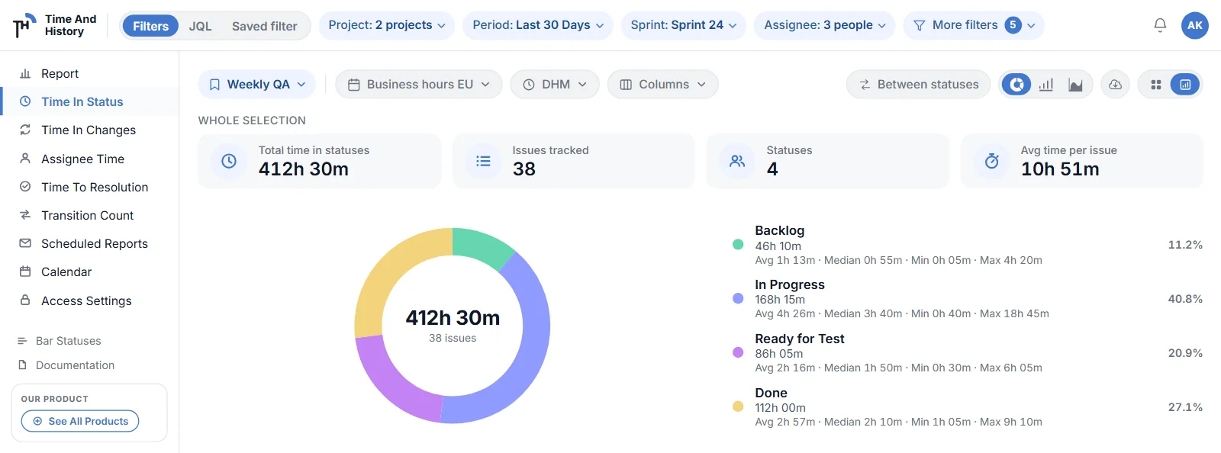
Task: Click the clock icon on Total time card
Action: click(x=229, y=161)
